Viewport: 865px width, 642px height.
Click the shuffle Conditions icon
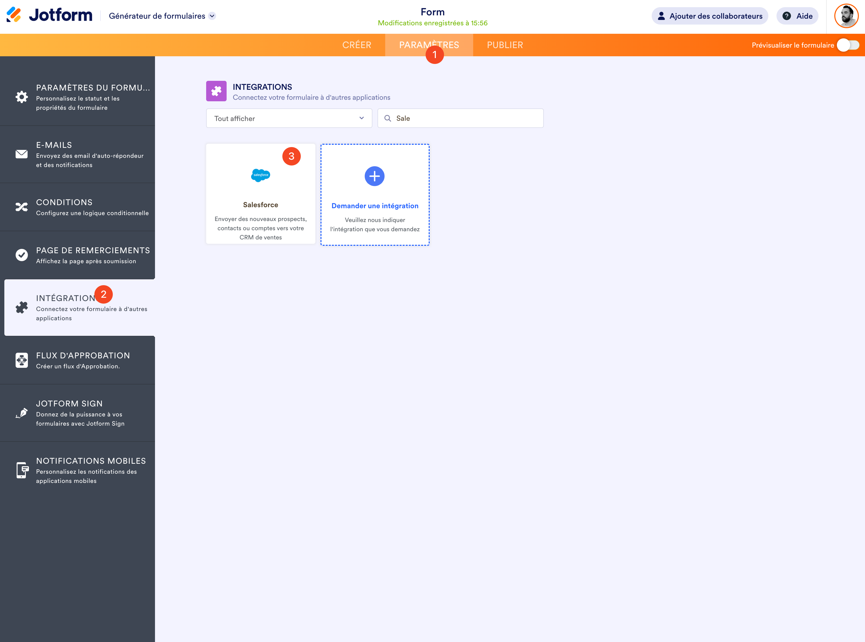coord(21,207)
